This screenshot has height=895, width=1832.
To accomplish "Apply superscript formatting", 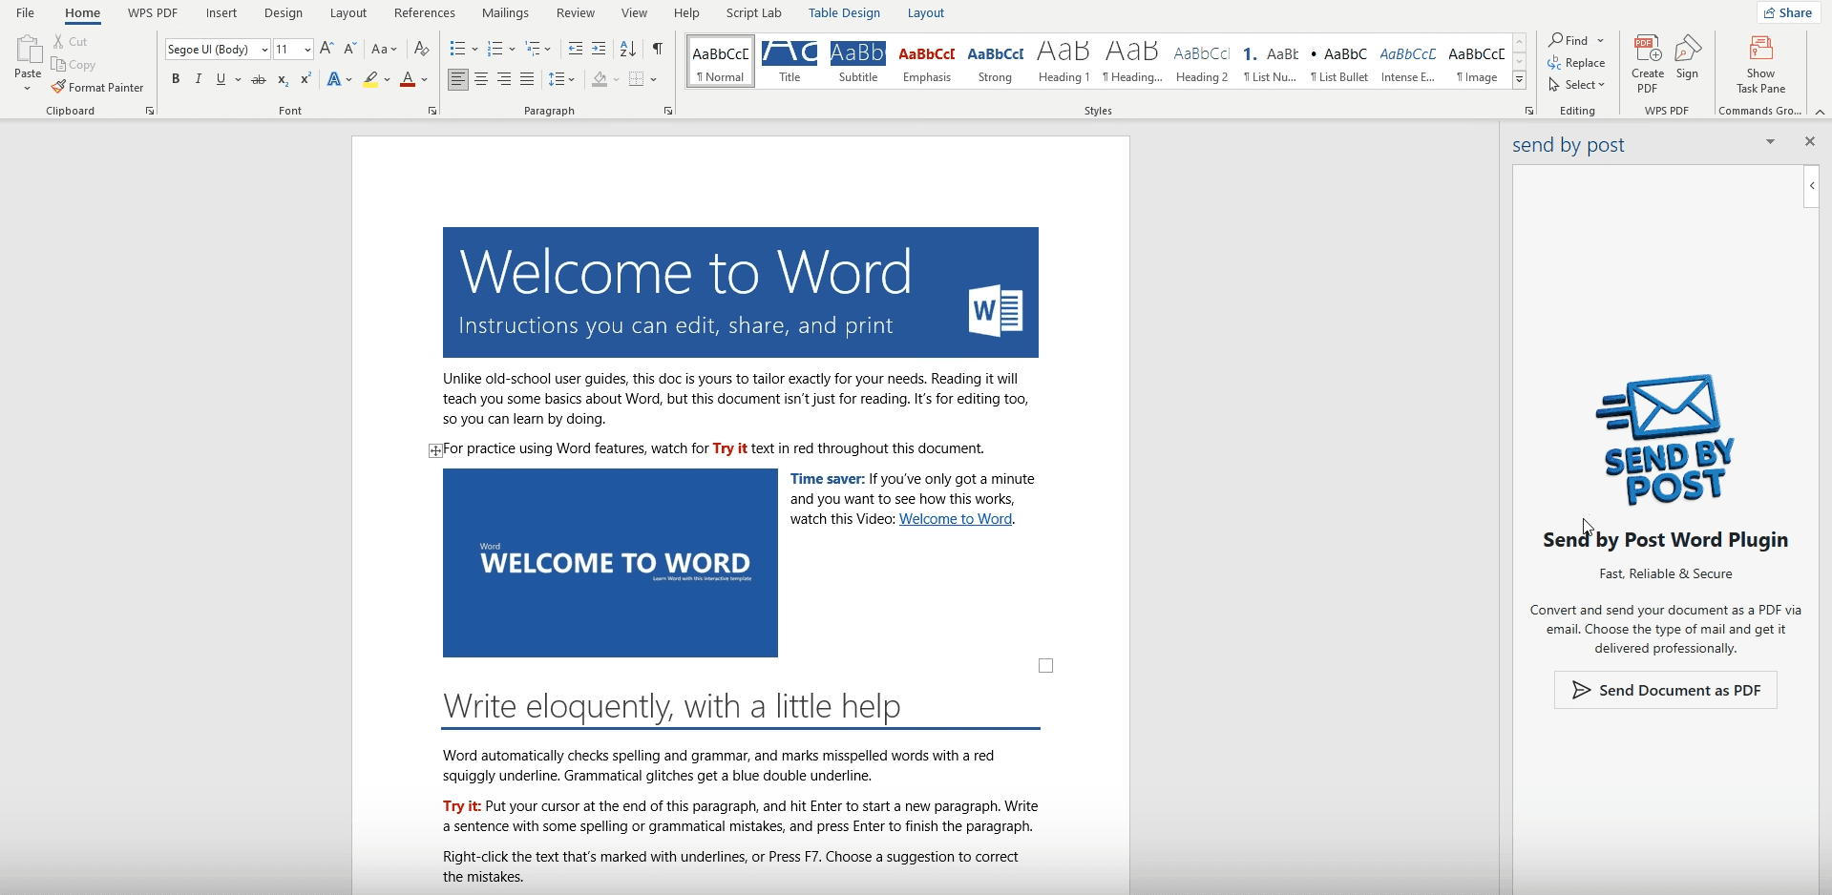I will (305, 79).
